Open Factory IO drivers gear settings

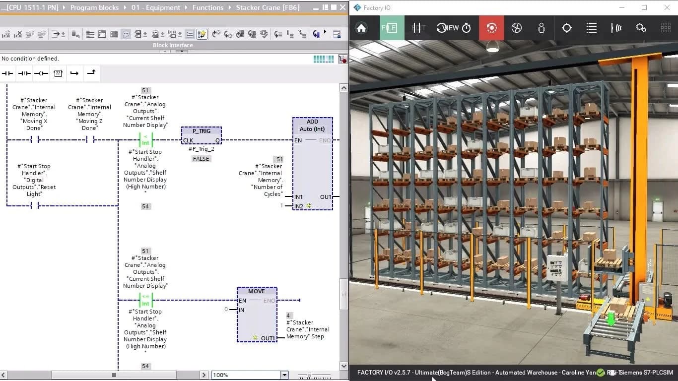641,28
